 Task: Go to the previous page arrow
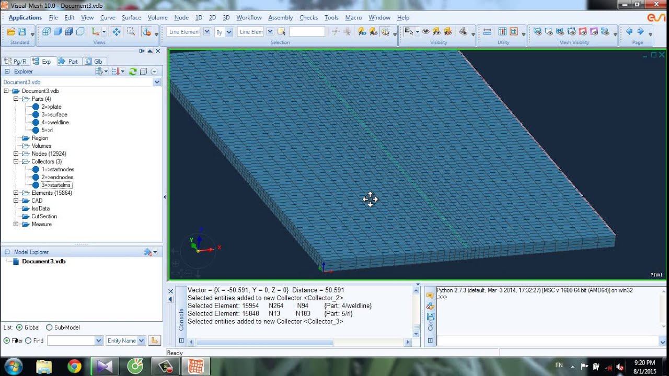coord(629,31)
